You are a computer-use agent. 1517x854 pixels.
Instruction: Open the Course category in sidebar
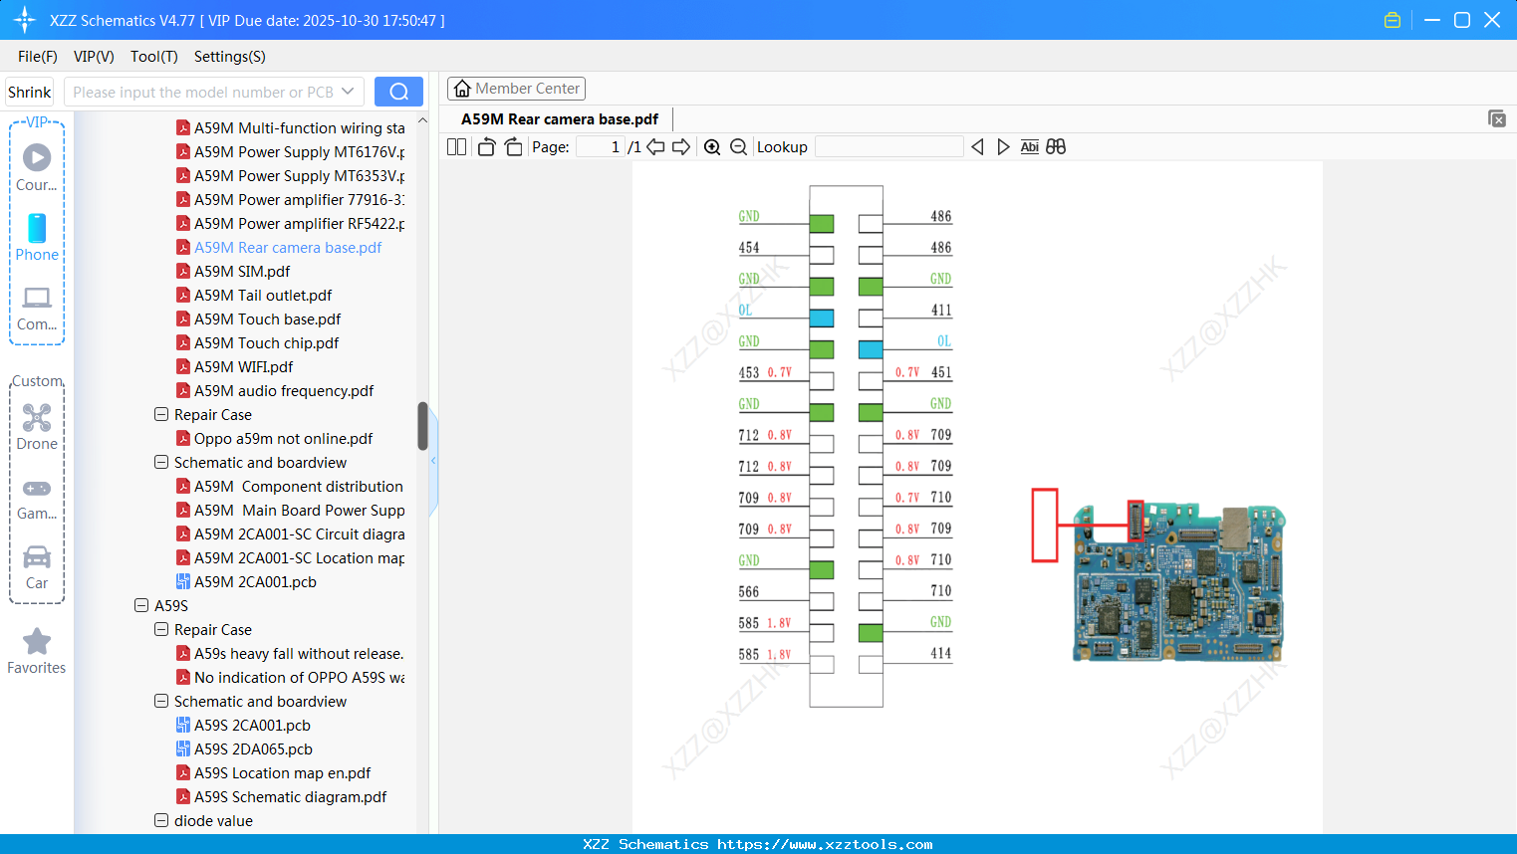coord(37,167)
